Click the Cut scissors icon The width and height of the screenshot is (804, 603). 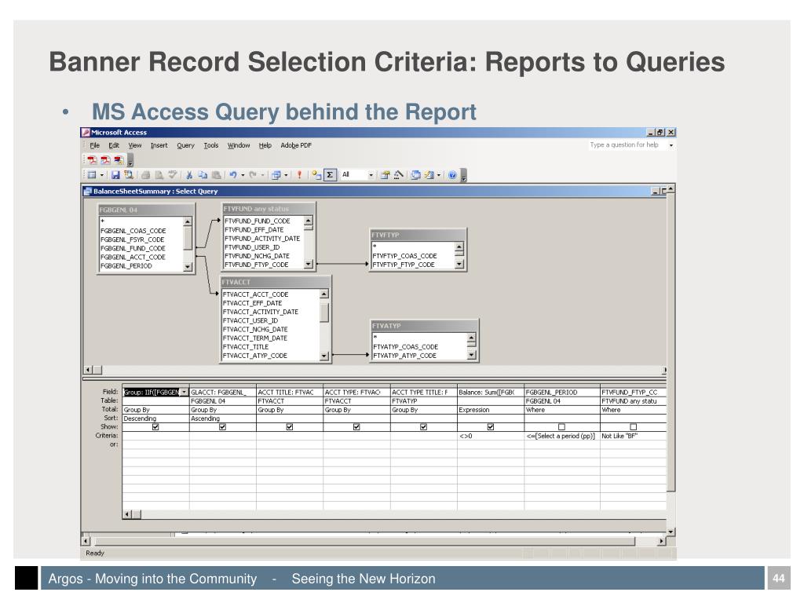189,175
